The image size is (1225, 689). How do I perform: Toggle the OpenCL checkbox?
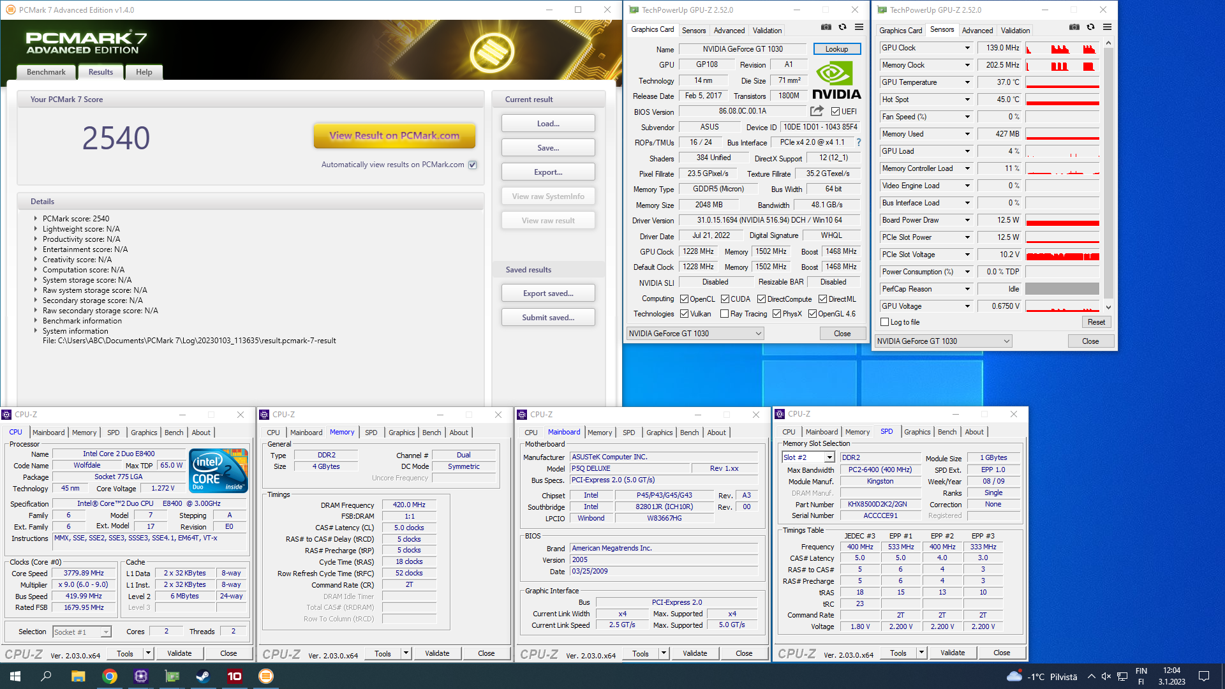coord(684,299)
